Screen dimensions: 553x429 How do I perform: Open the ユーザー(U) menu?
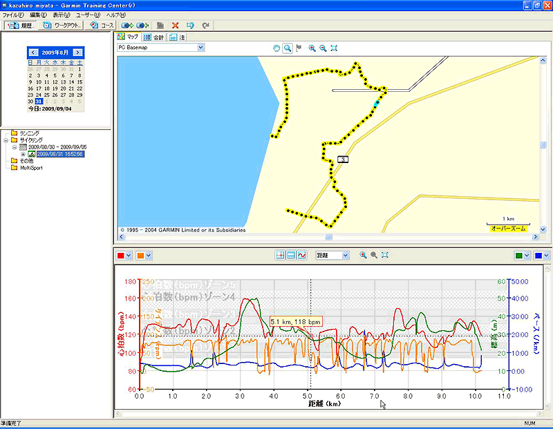88,15
